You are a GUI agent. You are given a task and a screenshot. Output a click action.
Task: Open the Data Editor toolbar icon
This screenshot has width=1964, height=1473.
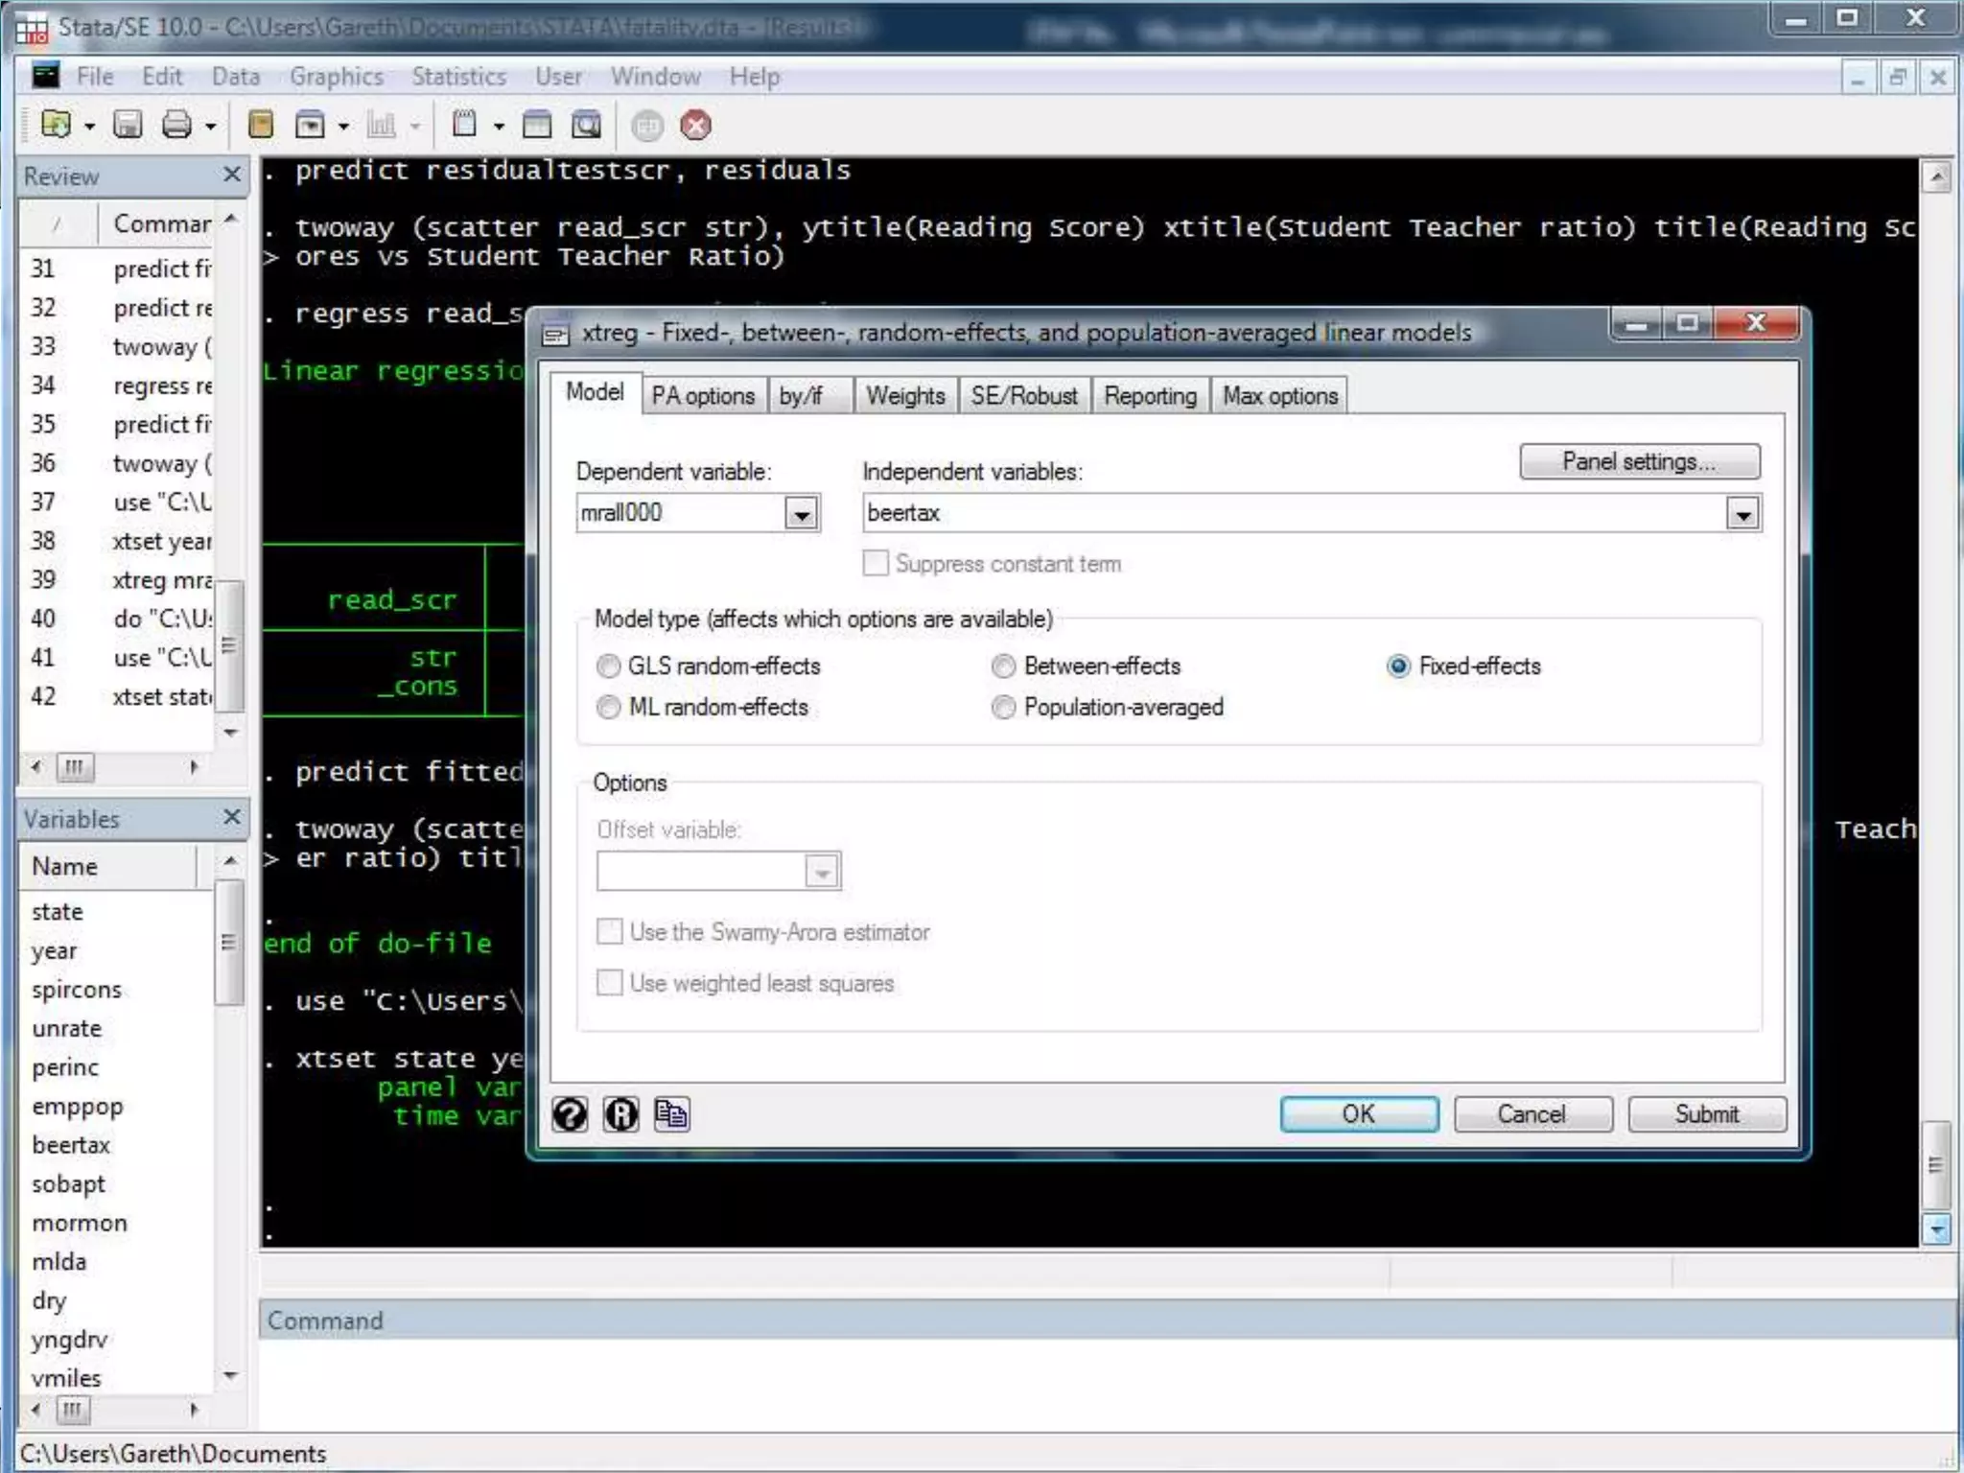[537, 125]
